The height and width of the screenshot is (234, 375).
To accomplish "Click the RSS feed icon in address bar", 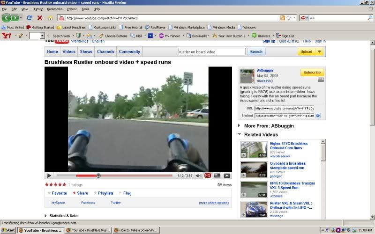I will 282,18.
